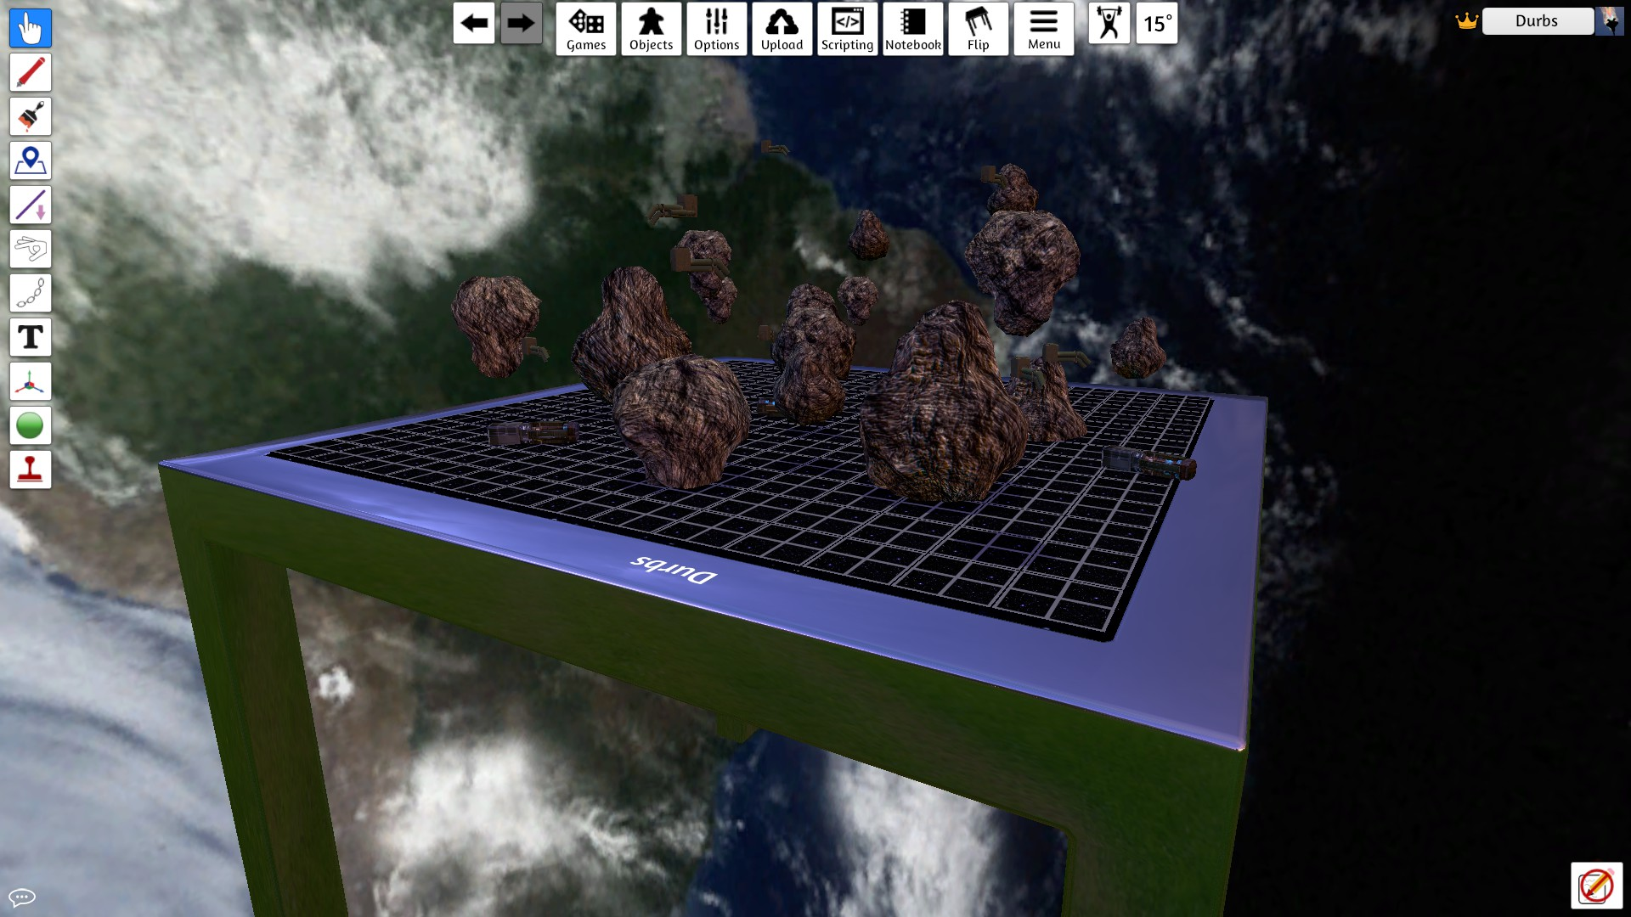Image resolution: width=1631 pixels, height=917 pixels.
Task: Click the gold crown host icon
Action: [x=1467, y=21]
